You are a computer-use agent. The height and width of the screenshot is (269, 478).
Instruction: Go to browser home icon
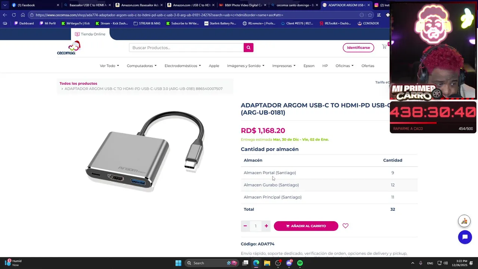(x=23, y=15)
